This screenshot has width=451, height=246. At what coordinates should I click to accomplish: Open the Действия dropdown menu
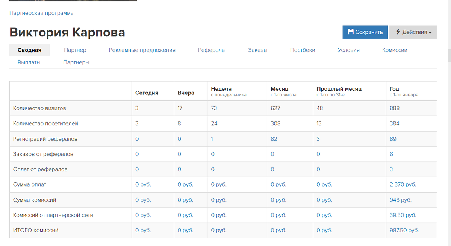(413, 32)
